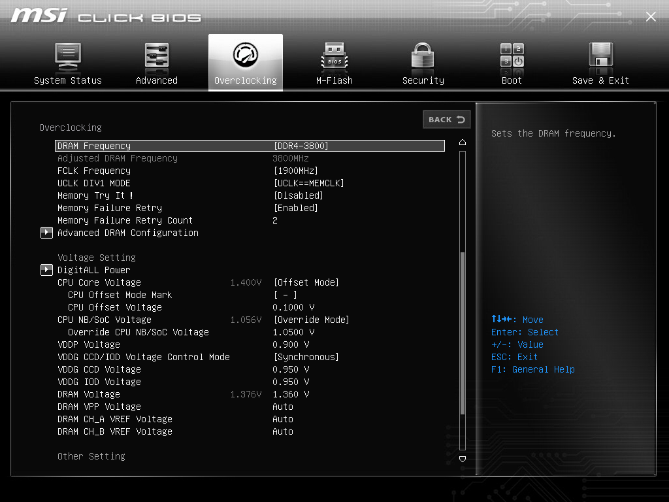Select DRAM CH_B VREF Voltage Auto value
The image size is (669, 502).
coord(283,431)
